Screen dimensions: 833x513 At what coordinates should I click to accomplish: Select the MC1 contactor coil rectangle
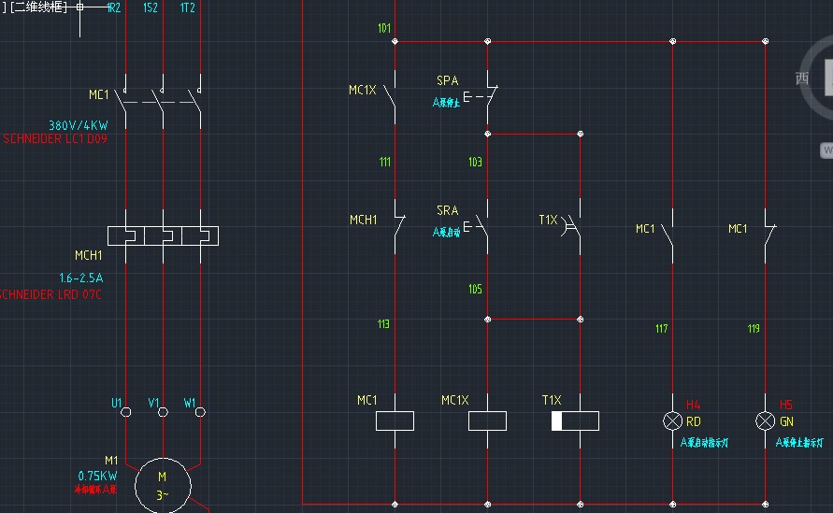pyautogui.click(x=395, y=420)
